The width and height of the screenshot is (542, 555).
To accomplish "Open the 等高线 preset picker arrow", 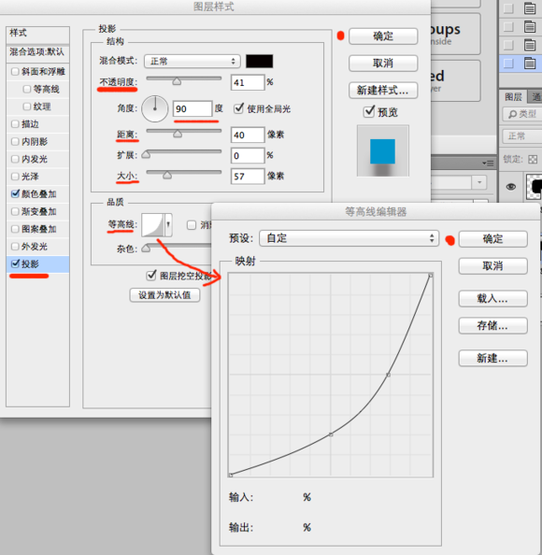I will pyautogui.click(x=168, y=225).
